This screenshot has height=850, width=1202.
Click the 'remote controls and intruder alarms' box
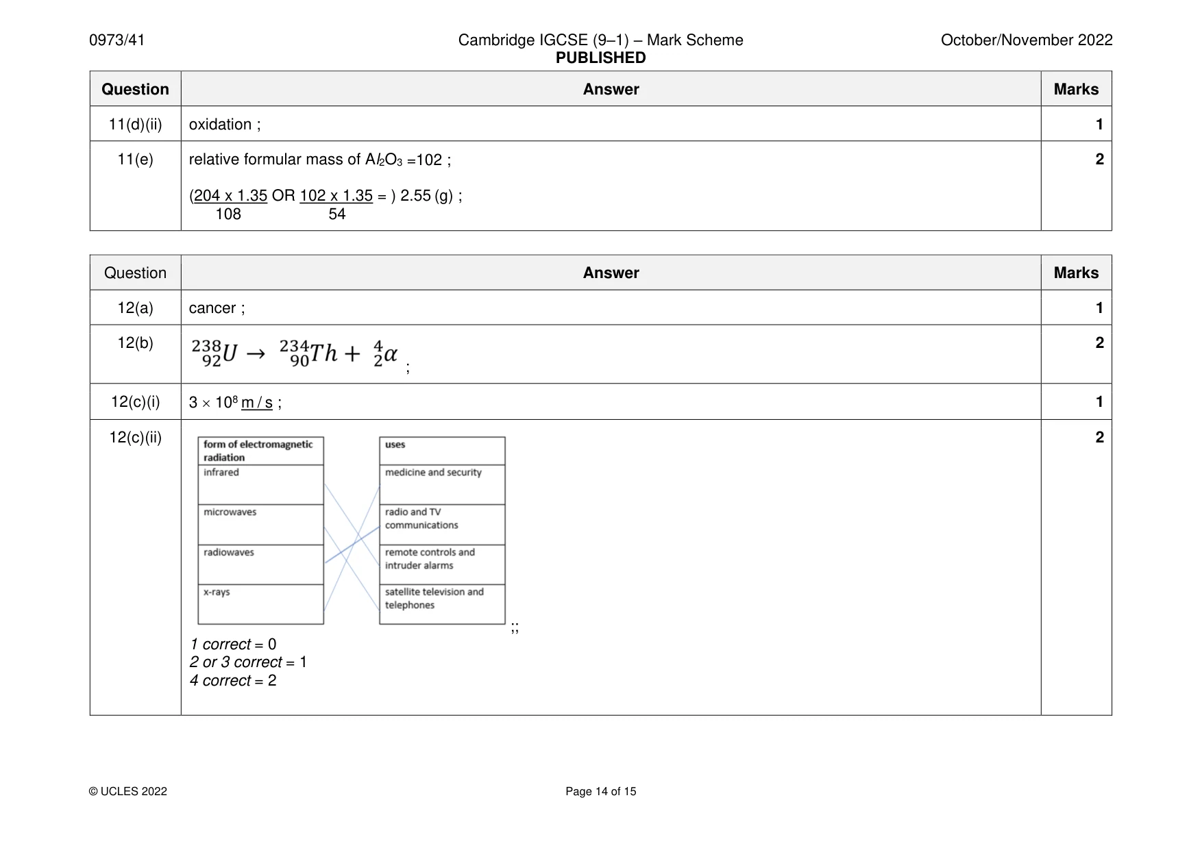pyautogui.click(x=442, y=565)
